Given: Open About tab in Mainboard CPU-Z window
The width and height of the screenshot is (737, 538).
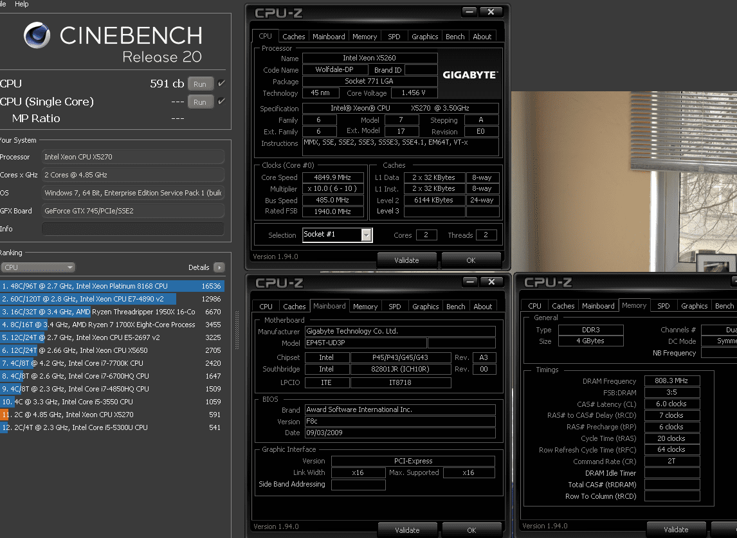Looking at the screenshot, I should coord(483,307).
